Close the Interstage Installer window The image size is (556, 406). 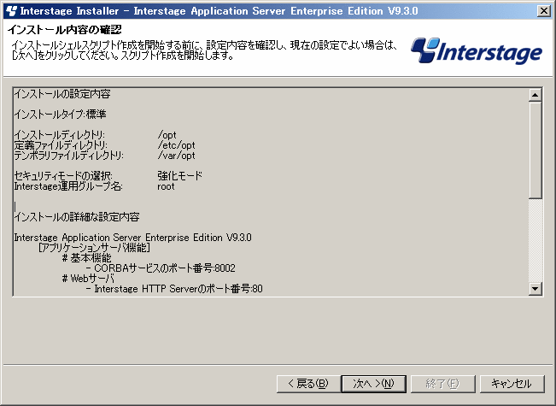coord(543,11)
